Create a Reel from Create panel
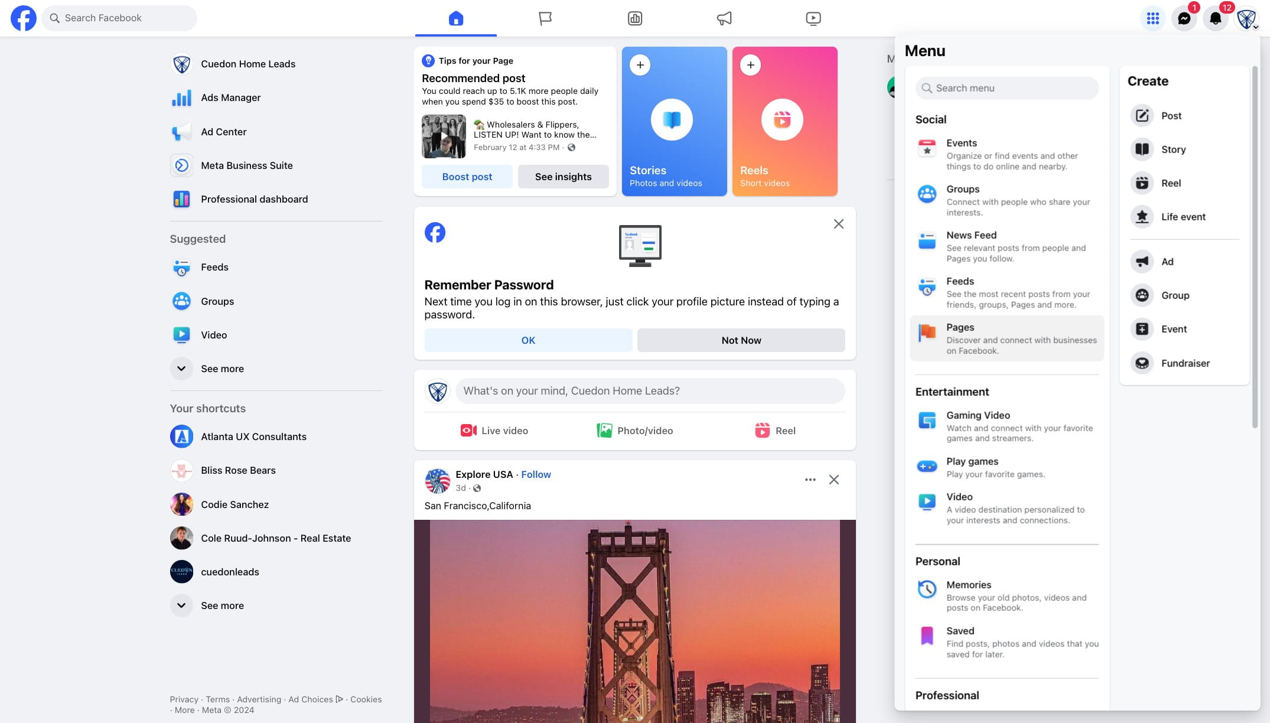 coord(1184,183)
